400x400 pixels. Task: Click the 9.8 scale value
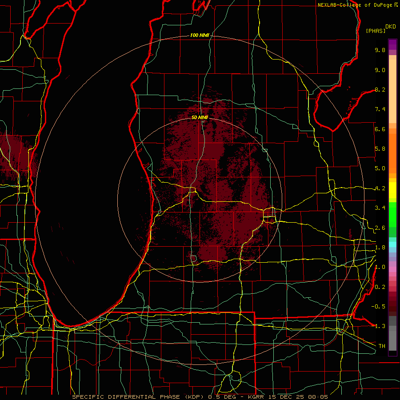(380, 50)
